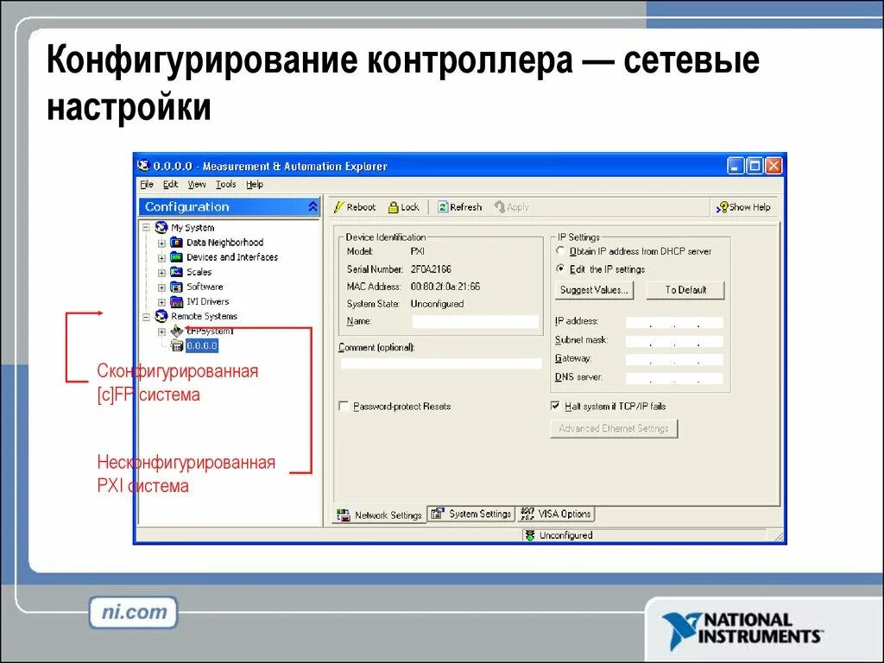Open the Tools menu

coord(226,185)
